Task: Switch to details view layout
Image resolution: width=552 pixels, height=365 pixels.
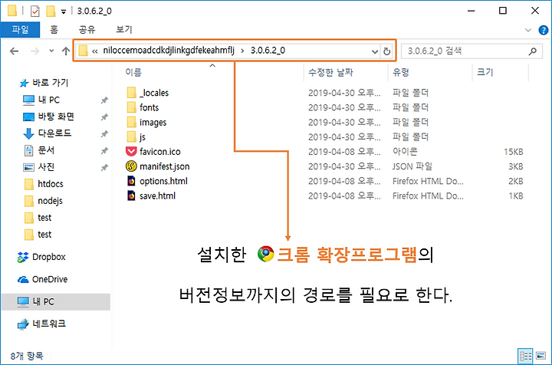Action: (525, 357)
